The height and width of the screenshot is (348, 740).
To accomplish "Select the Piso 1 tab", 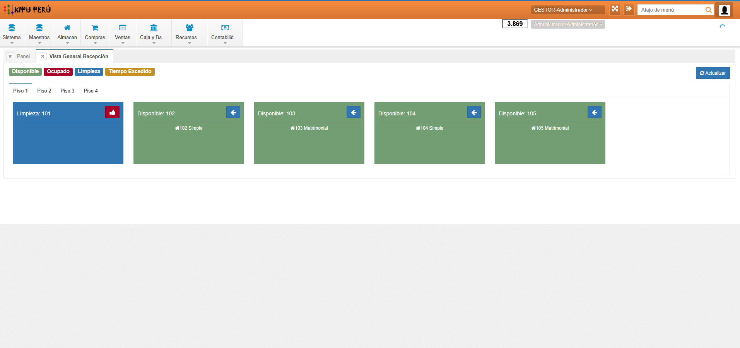I will coord(21,91).
